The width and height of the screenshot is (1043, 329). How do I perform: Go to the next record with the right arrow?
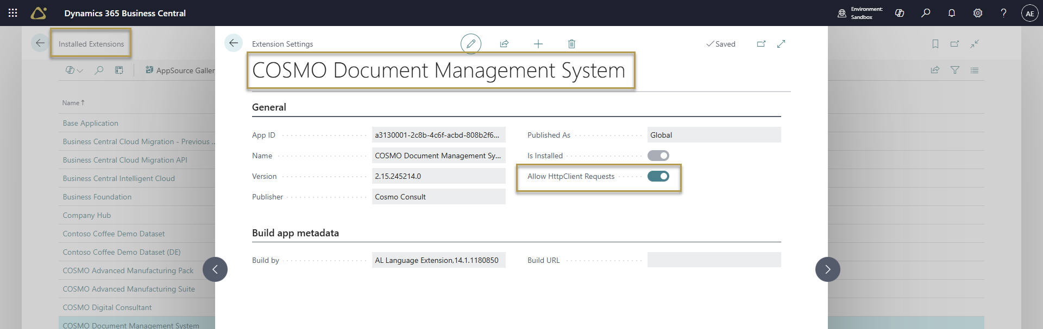tap(828, 269)
